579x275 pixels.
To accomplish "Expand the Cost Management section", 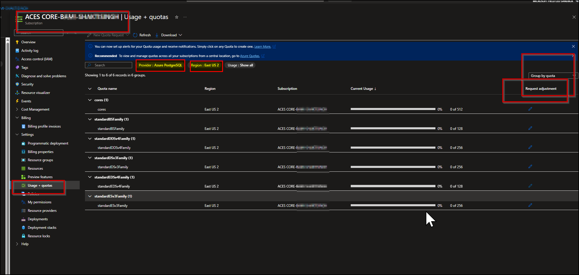I will [17, 109].
